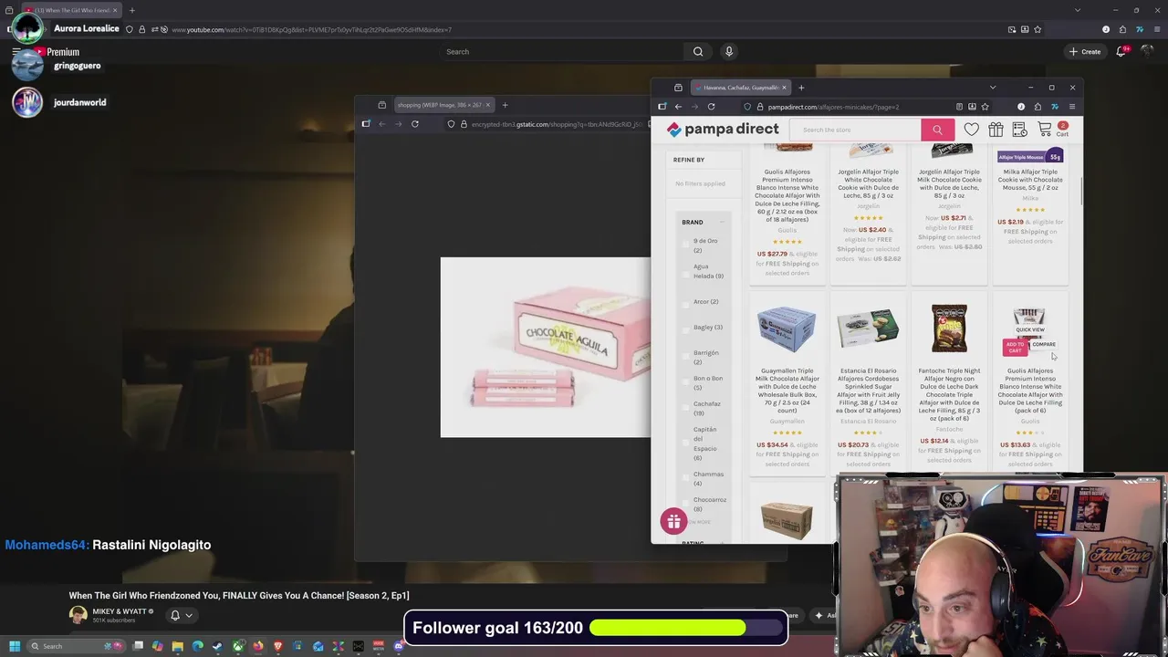
Task: Check the Cachafaz brand filter
Action: 686,408
